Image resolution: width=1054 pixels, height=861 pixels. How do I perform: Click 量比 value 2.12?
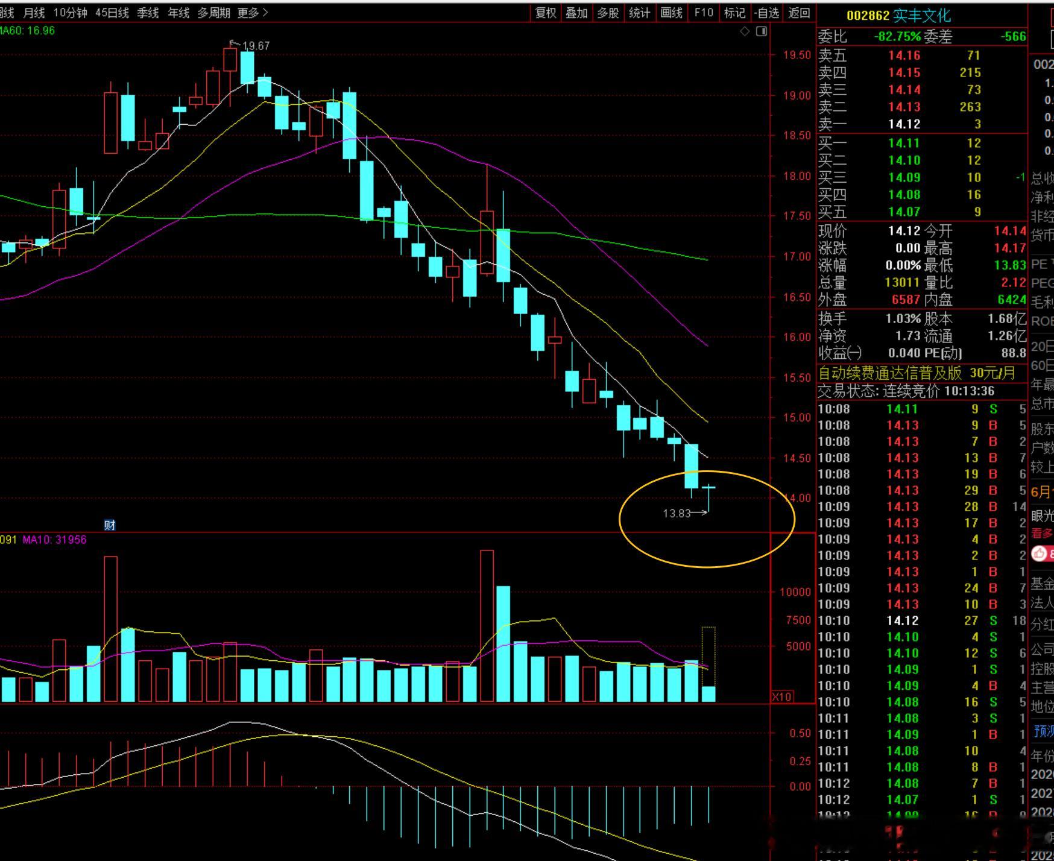[x=1014, y=282]
